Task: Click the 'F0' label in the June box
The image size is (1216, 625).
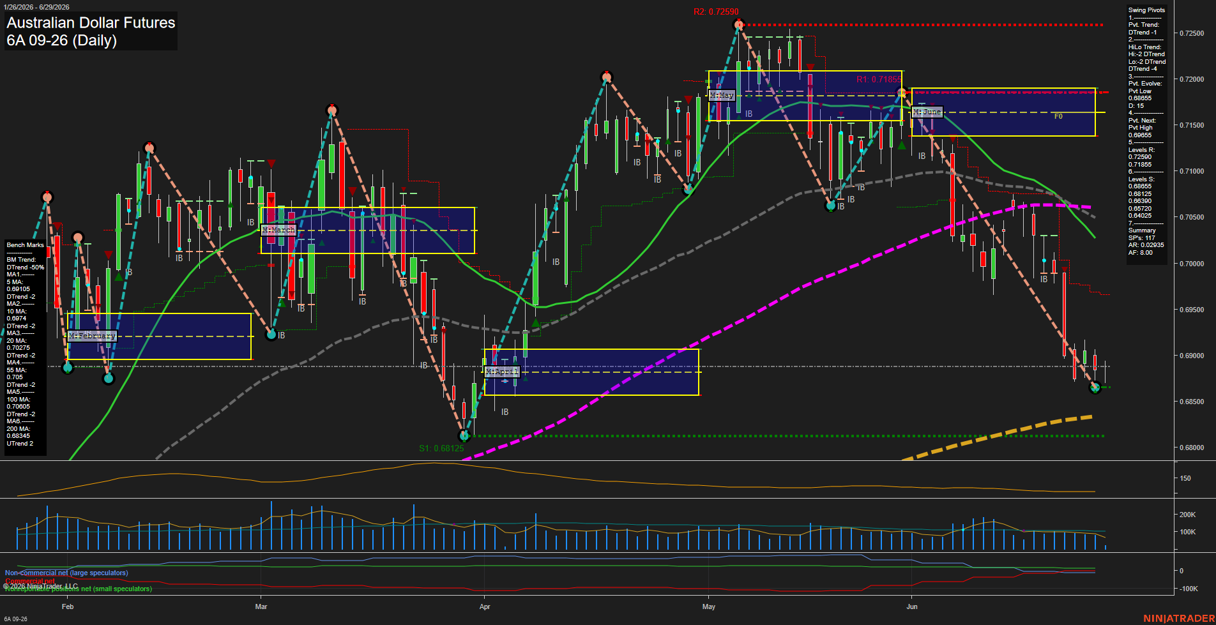Action: click(x=1058, y=116)
